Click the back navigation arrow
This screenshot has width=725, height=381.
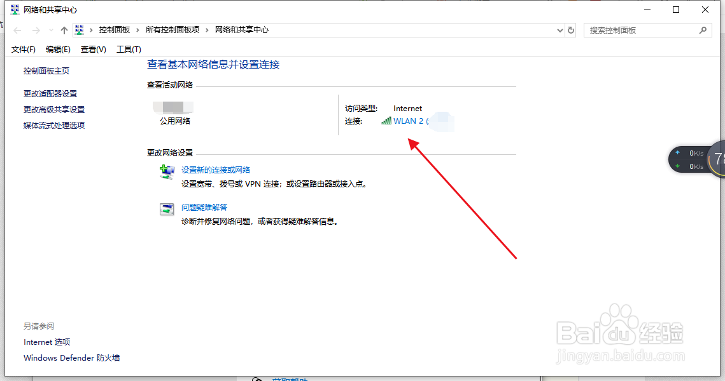[18, 30]
